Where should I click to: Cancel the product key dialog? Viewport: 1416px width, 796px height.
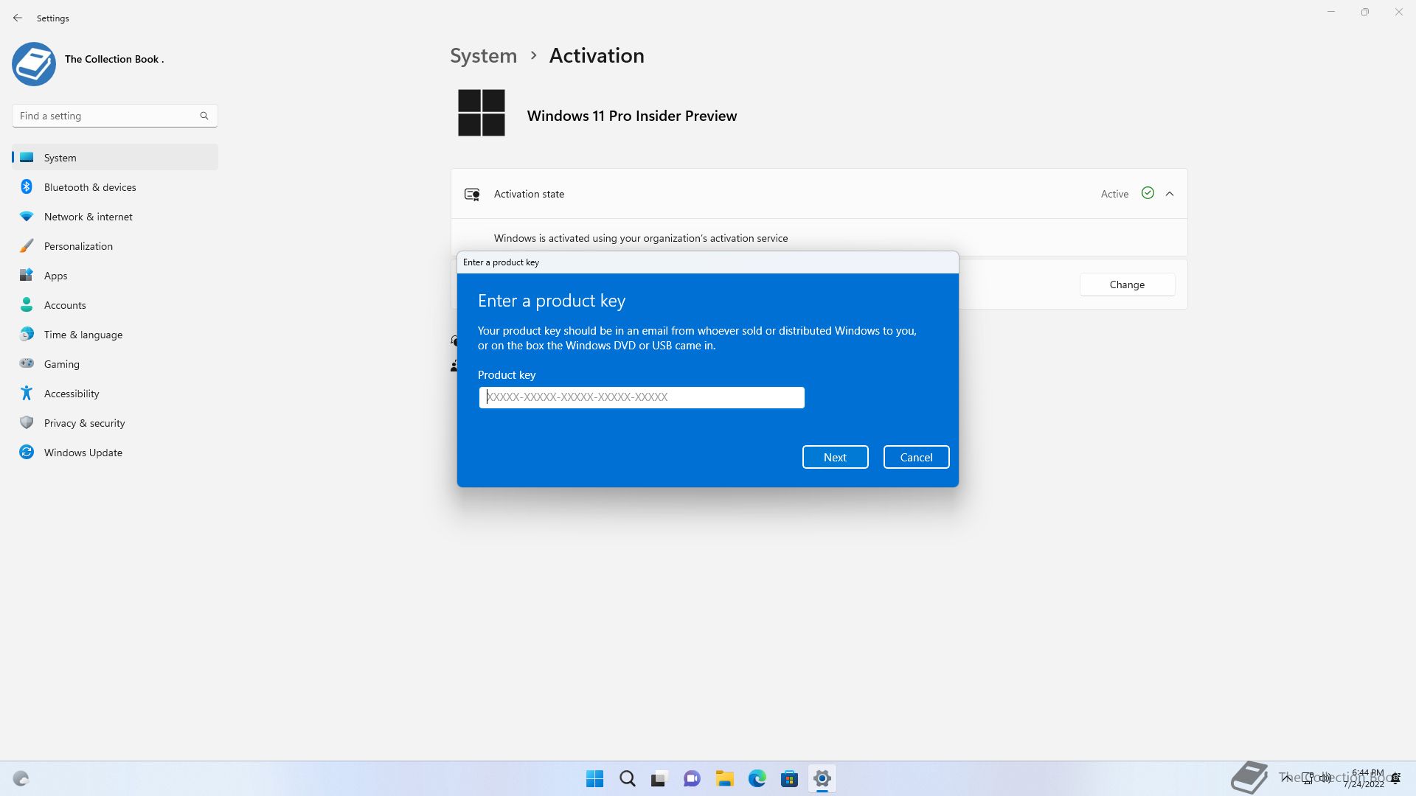(916, 457)
